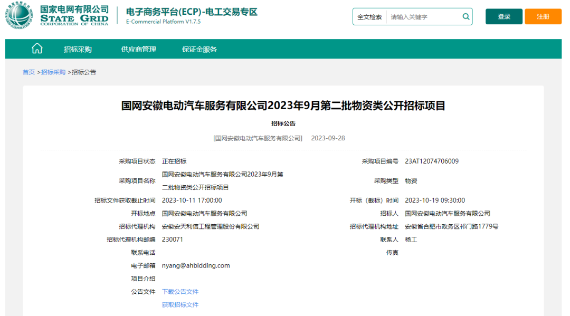
Task: Click the home icon in navigation bar
Action: click(37, 49)
